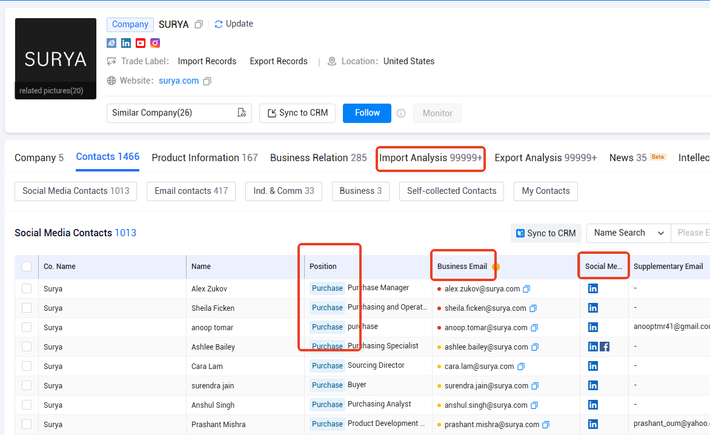Image resolution: width=710 pixels, height=435 pixels.
Task: Check the row for Ashlee Bailey
Action: (x=27, y=347)
